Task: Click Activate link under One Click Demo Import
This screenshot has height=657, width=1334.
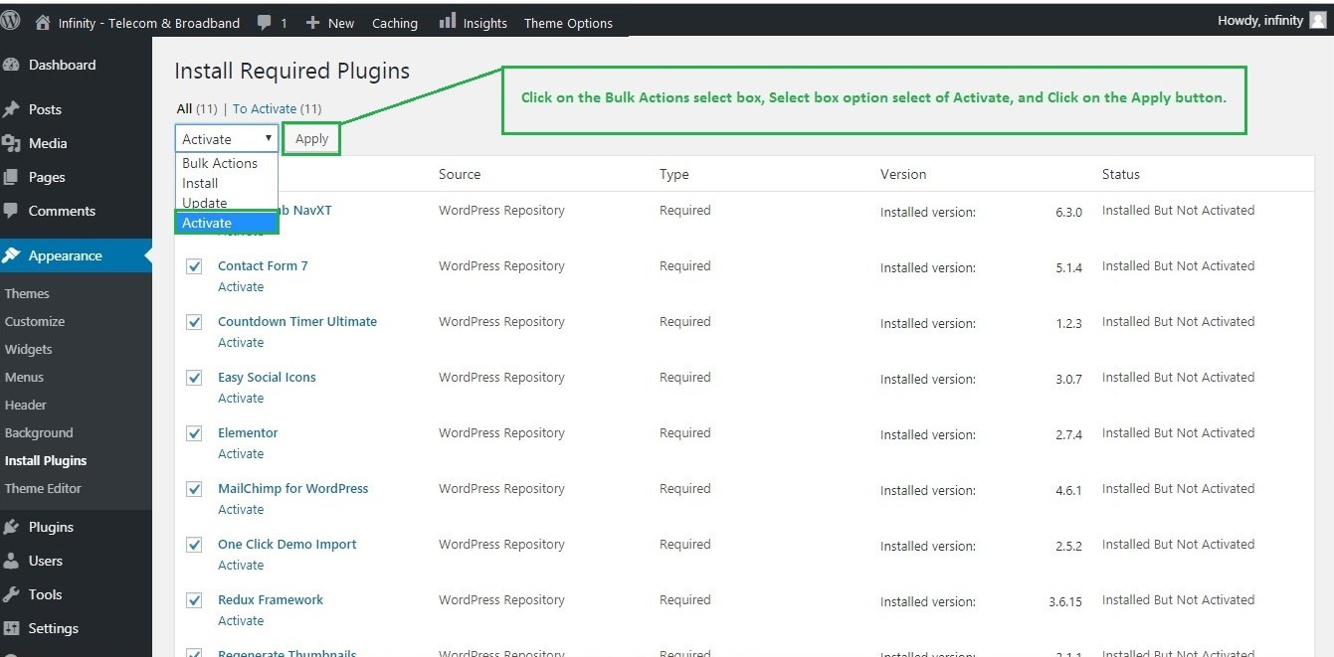Action: (241, 566)
